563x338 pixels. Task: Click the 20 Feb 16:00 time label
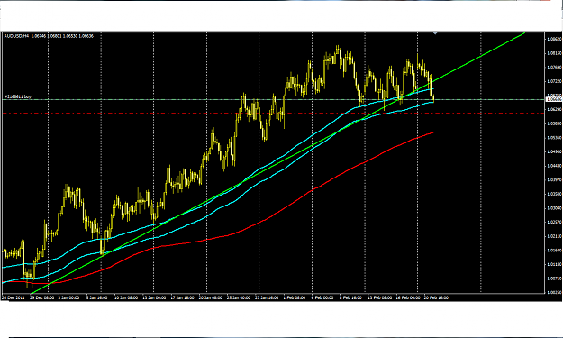436,297
